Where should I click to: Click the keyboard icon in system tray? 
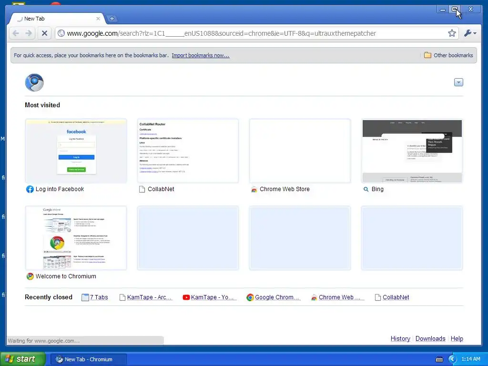click(x=439, y=359)
